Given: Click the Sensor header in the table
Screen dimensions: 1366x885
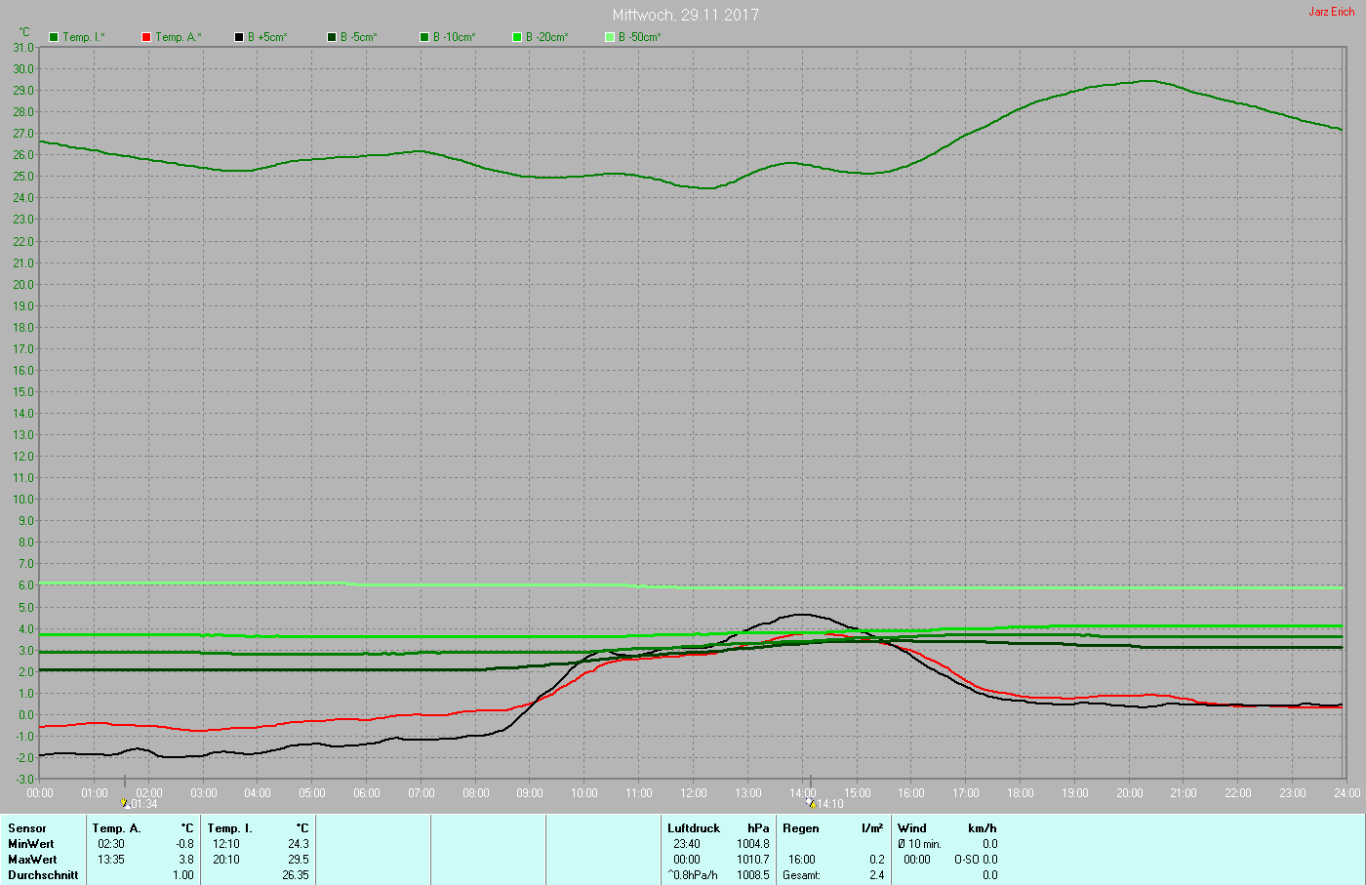Looking at the screenshot, I should tap(27, 828).
